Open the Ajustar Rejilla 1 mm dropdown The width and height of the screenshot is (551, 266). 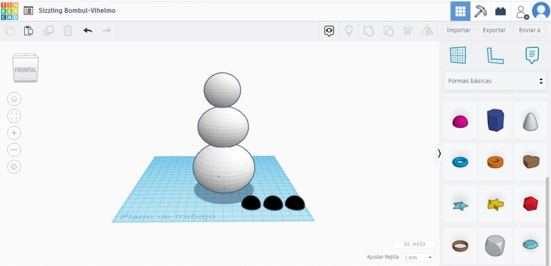[x=418, y=257]
